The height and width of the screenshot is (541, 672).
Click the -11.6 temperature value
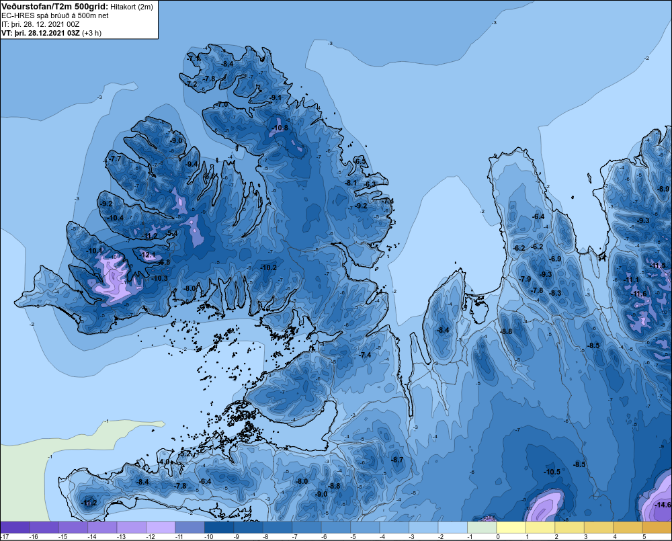pyautogui.click(x=639, y=294)
